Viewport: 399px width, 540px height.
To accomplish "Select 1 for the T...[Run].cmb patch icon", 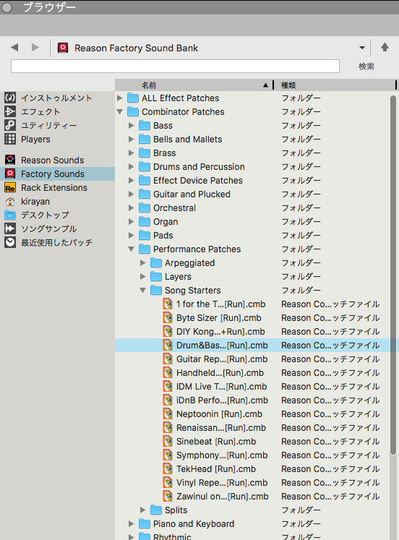I will (x=168, y=304).
